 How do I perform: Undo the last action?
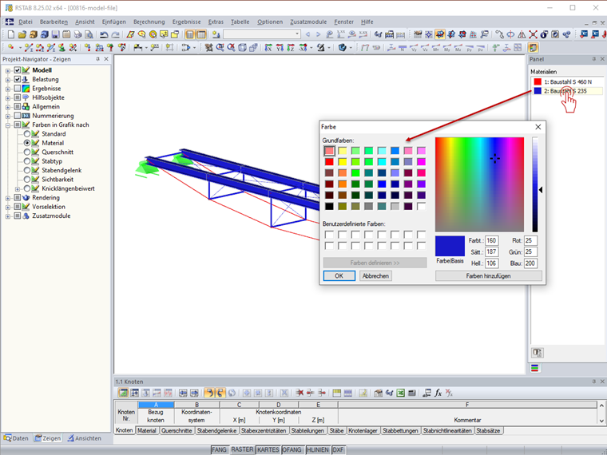click(104, 35)
